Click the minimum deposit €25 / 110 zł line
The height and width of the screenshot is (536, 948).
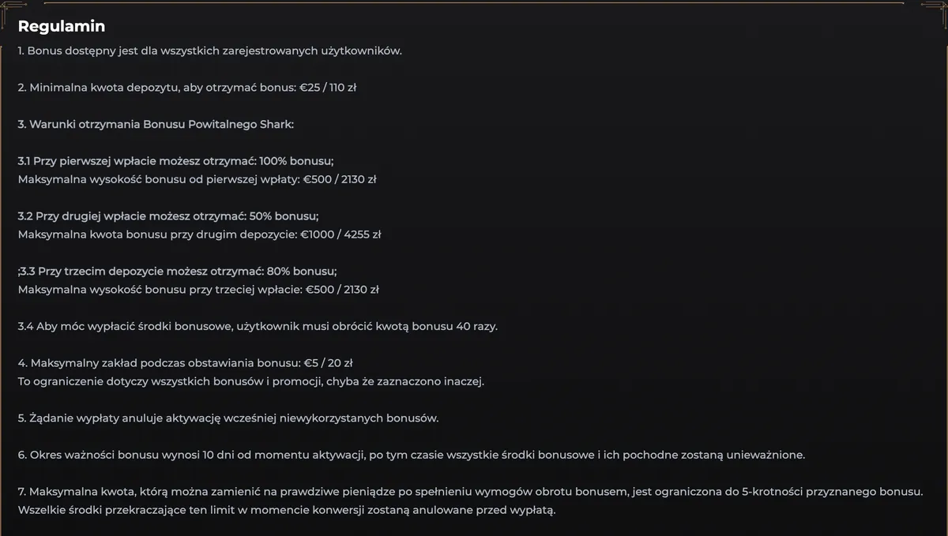[187, 88]
